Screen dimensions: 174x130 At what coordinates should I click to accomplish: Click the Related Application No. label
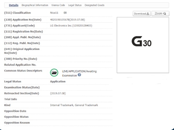[x=20, y=65]
